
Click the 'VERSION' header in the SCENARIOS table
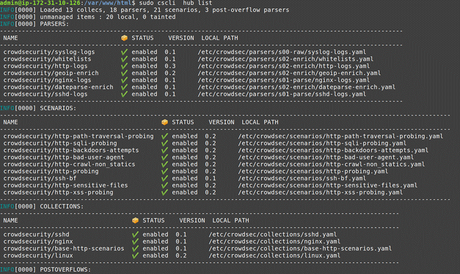point(221,123)
